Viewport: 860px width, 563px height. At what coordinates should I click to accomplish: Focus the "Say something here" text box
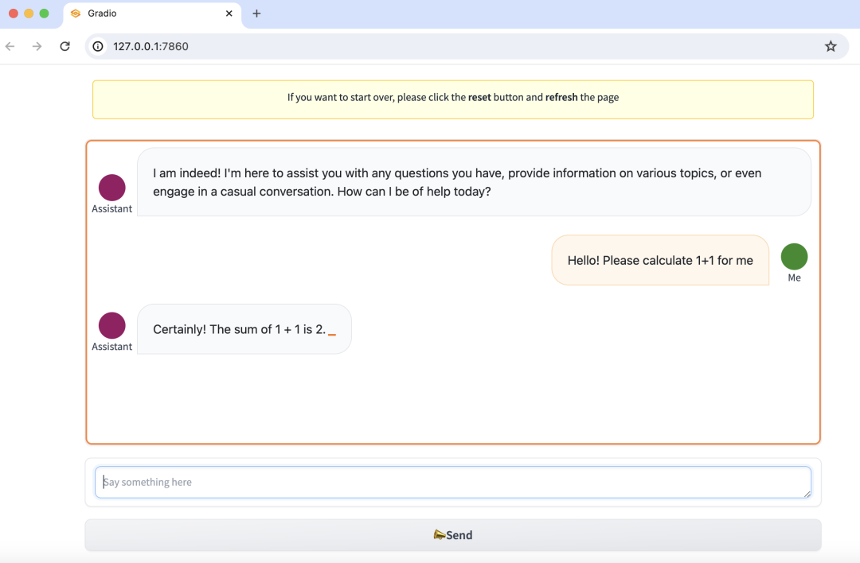(452, 482)
